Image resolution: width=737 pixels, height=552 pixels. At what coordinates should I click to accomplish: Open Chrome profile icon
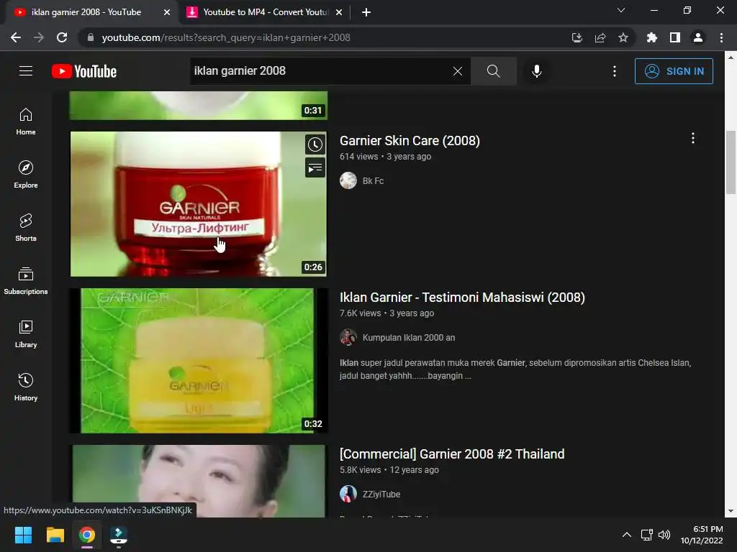coord(698,37)
